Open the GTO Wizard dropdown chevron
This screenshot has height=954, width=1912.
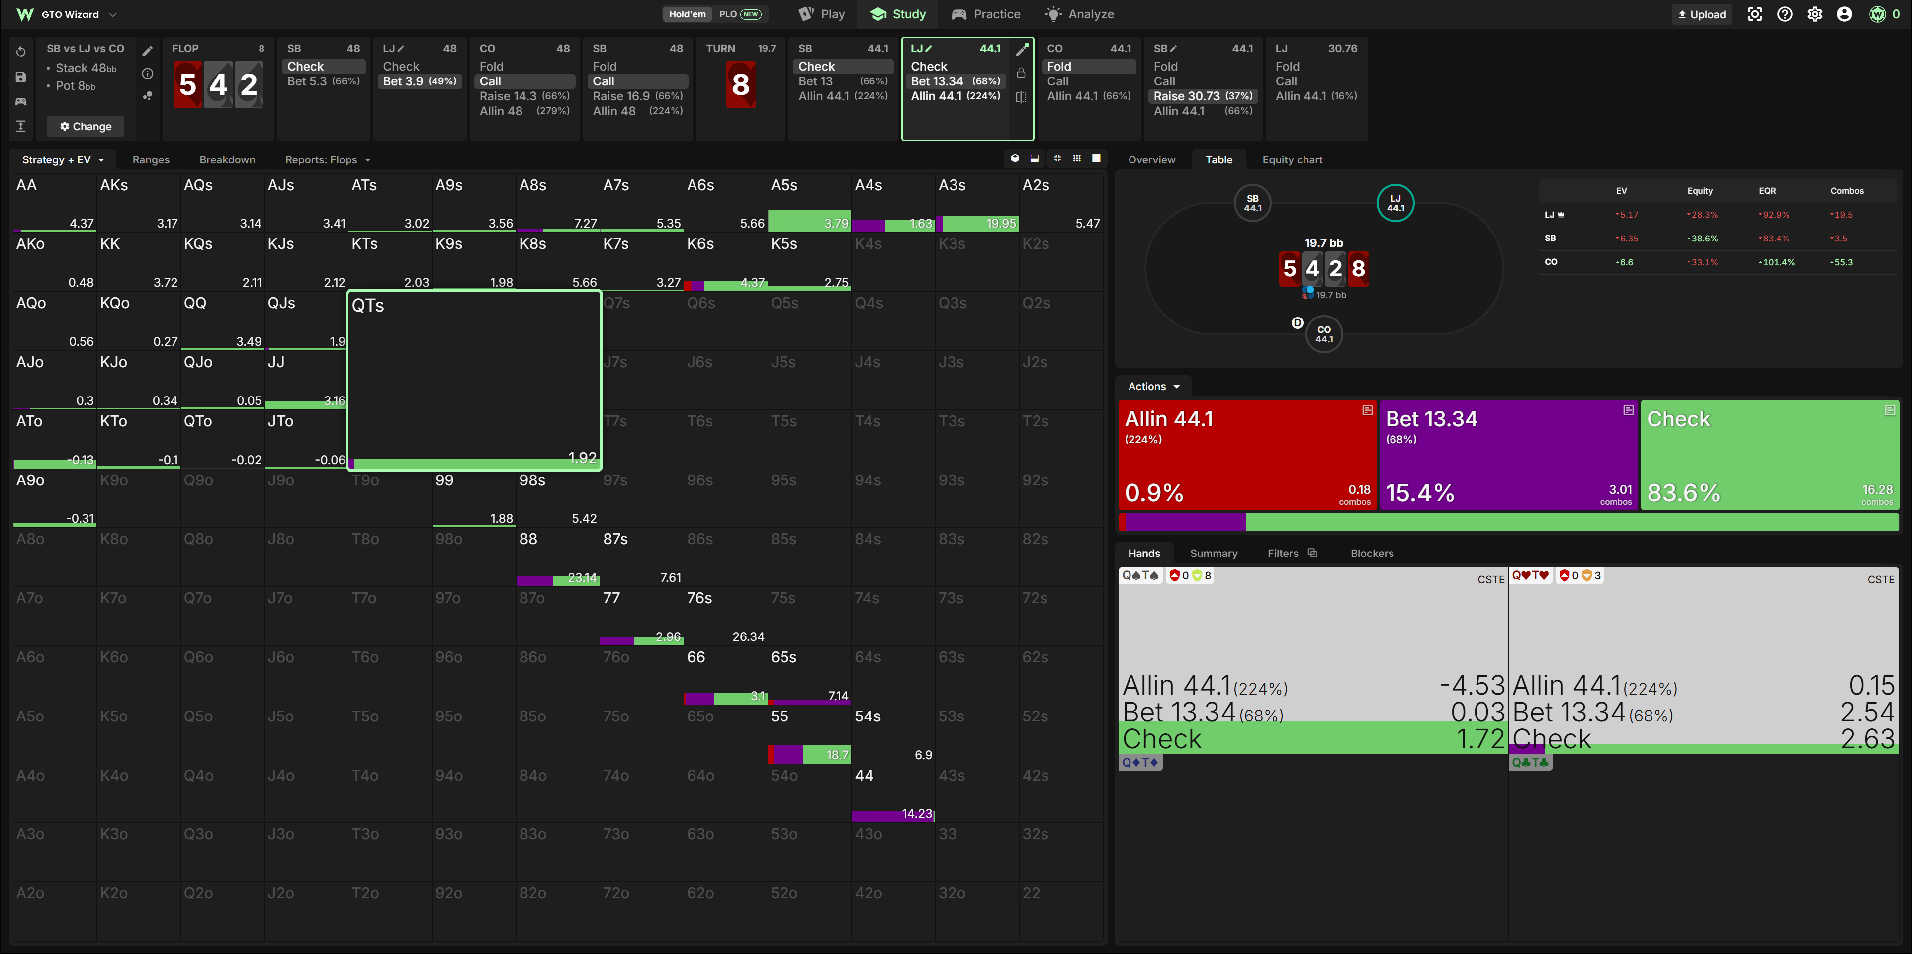click(x=113, y=14)
